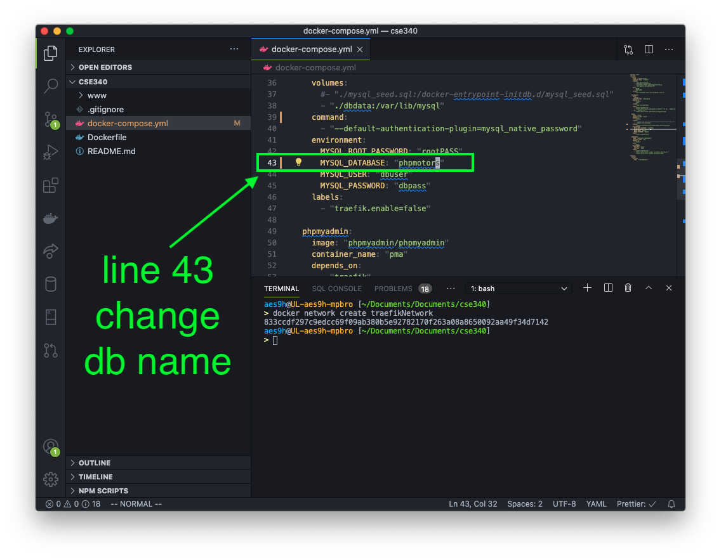
Task: Open editor more actions ellipsis
Action: [x=669, y=49]
